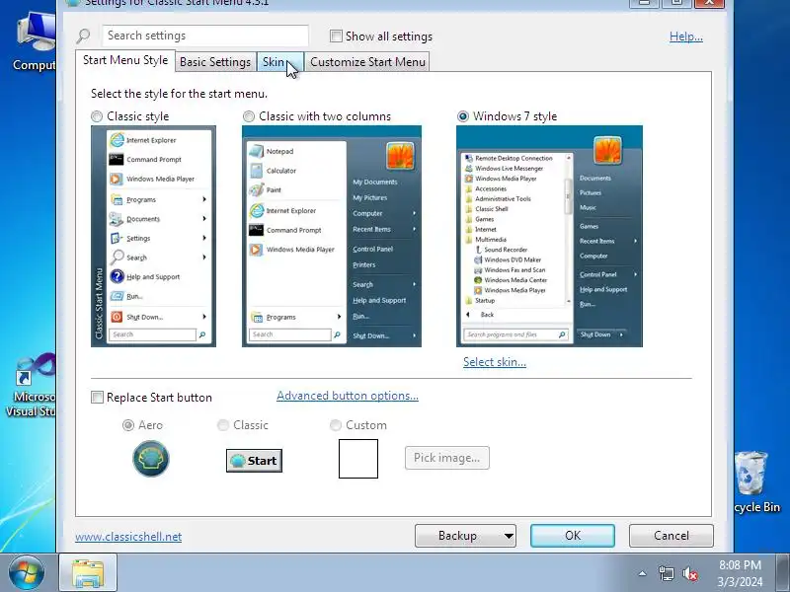Select Classic with two columns option
The height and width of the screenshot is (592, 790).
(x=249, y=116)
